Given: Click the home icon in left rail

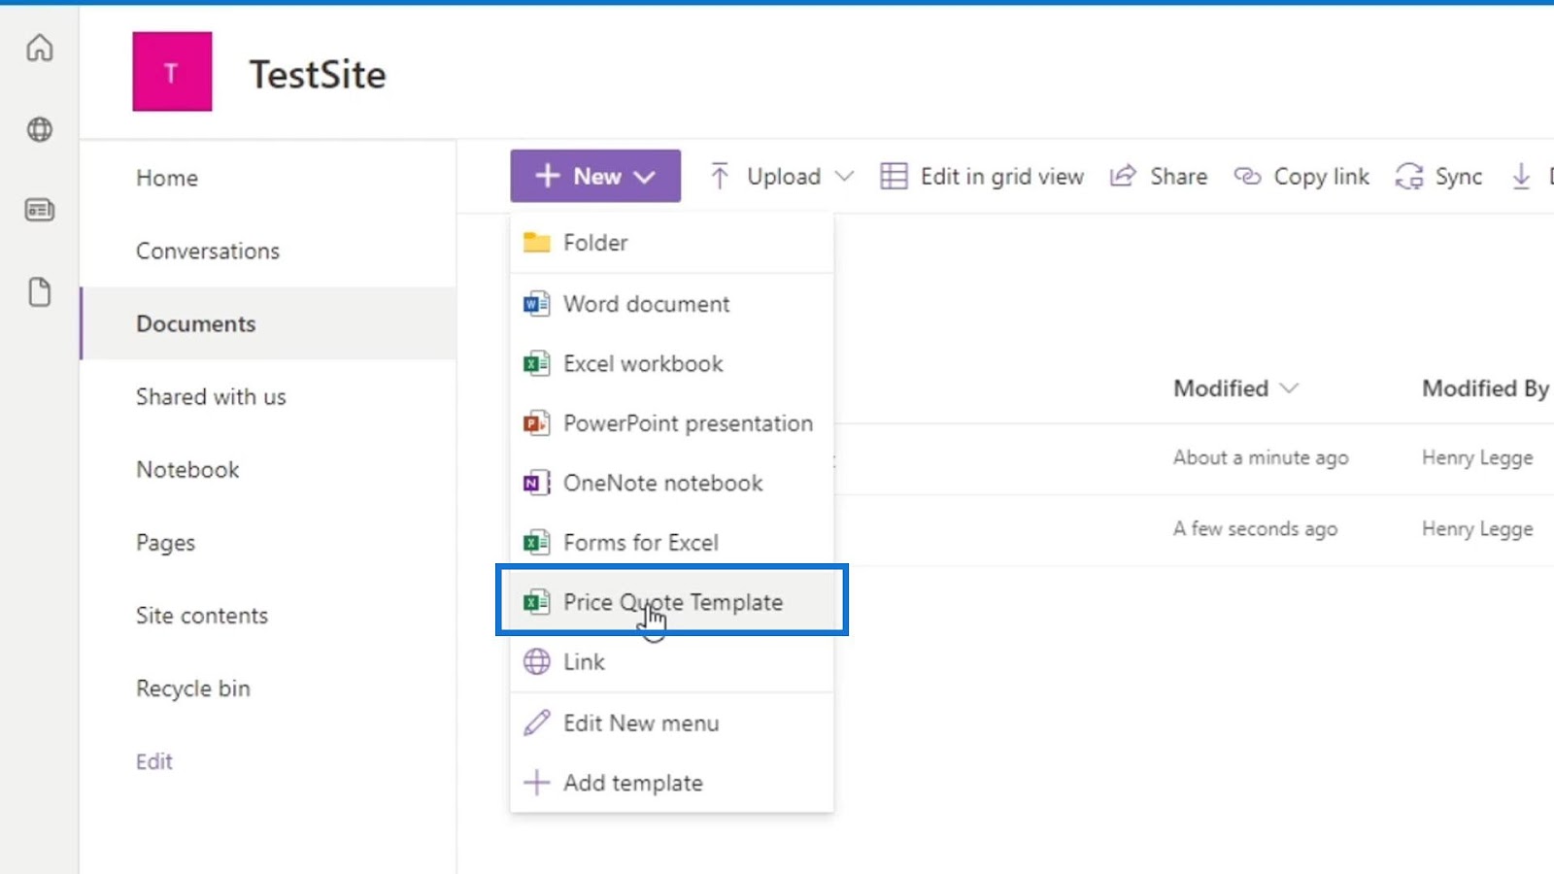Looking at the screenshot, I should pos(40,48).
